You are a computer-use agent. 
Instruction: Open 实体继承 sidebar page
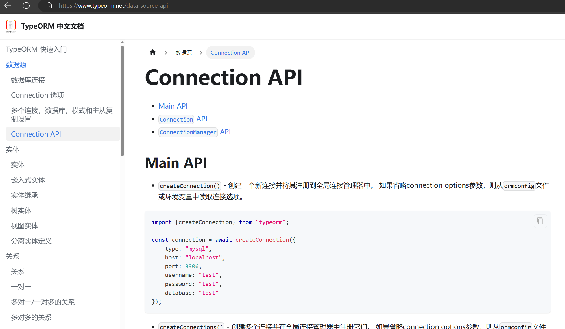click(x=25, y=195)
